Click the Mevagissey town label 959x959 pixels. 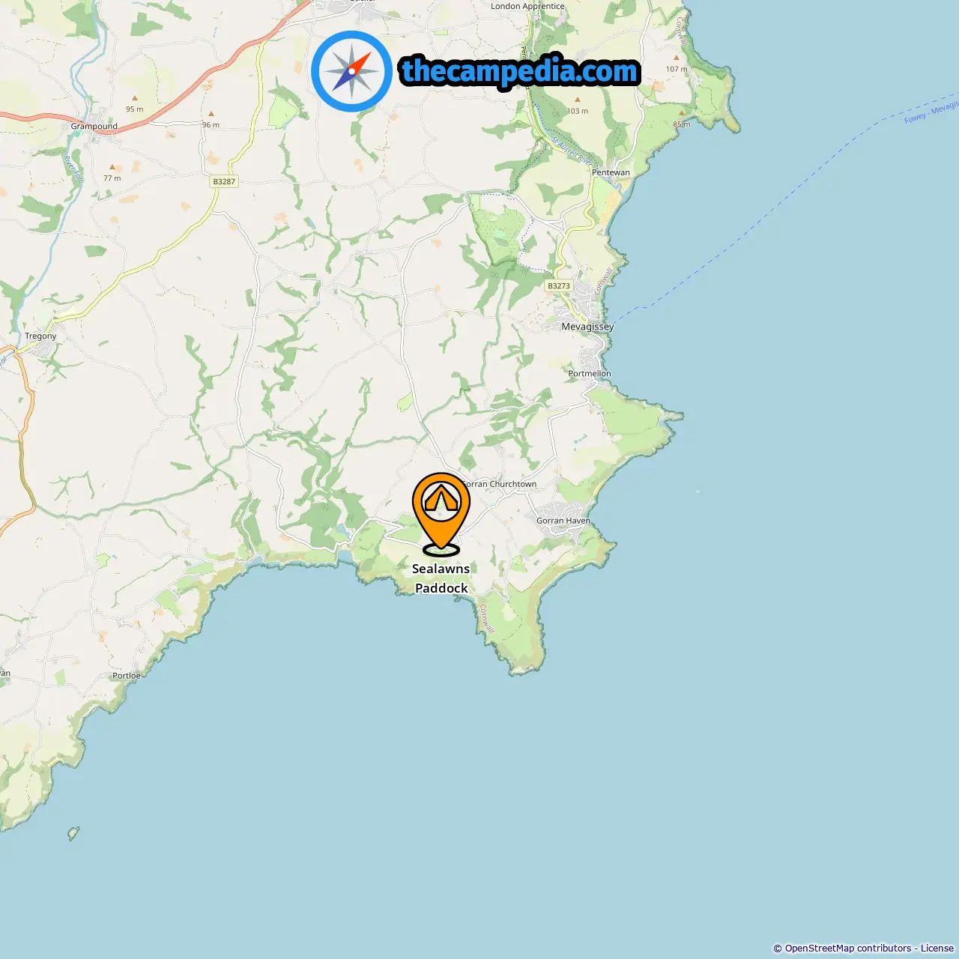[x=587, y=327]
